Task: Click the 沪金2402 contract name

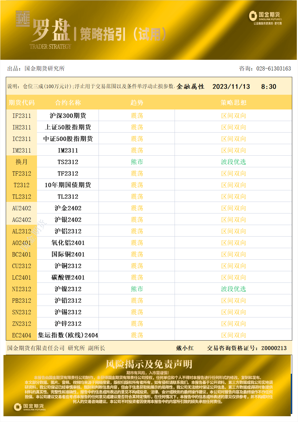Action: tap(68, 208)
